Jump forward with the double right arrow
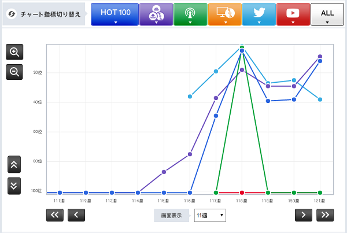347x233 pixels. click(x=325, y=215)
